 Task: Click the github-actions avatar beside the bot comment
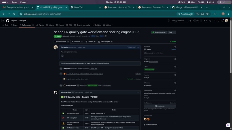(x=56, y=92)
